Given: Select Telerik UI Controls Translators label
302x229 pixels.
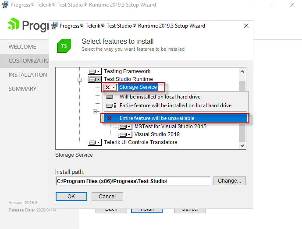Looking at the screenshot, I should click(140, 142).
